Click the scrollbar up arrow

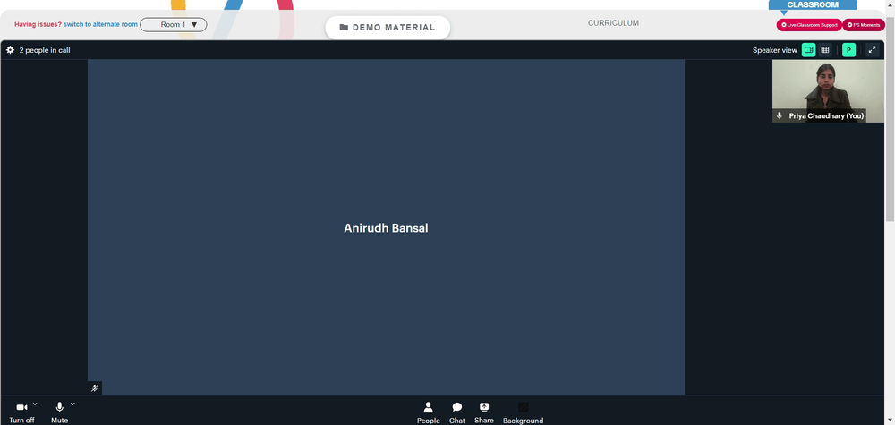pyautogui.click(x=890, y=4)
